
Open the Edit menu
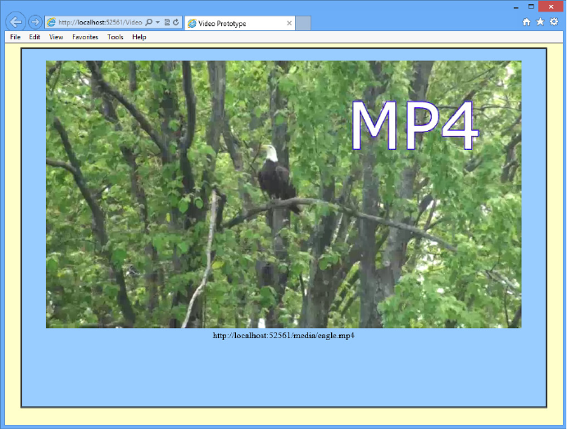pos(34,37)
